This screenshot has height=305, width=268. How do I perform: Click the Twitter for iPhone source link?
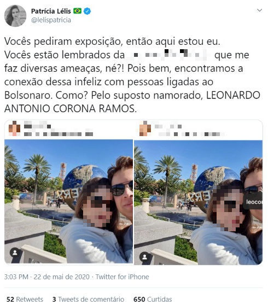[122, 277]
